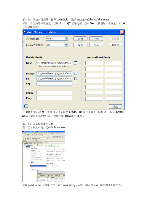
Task: Expand the Current Set dropdown
Action: coord(66,39)
